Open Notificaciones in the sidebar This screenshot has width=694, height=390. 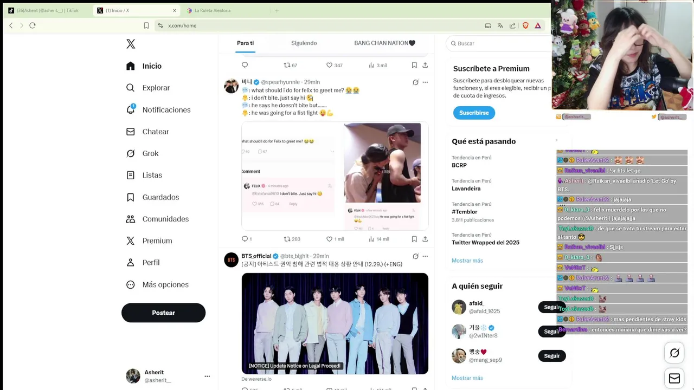coord(158,110)
